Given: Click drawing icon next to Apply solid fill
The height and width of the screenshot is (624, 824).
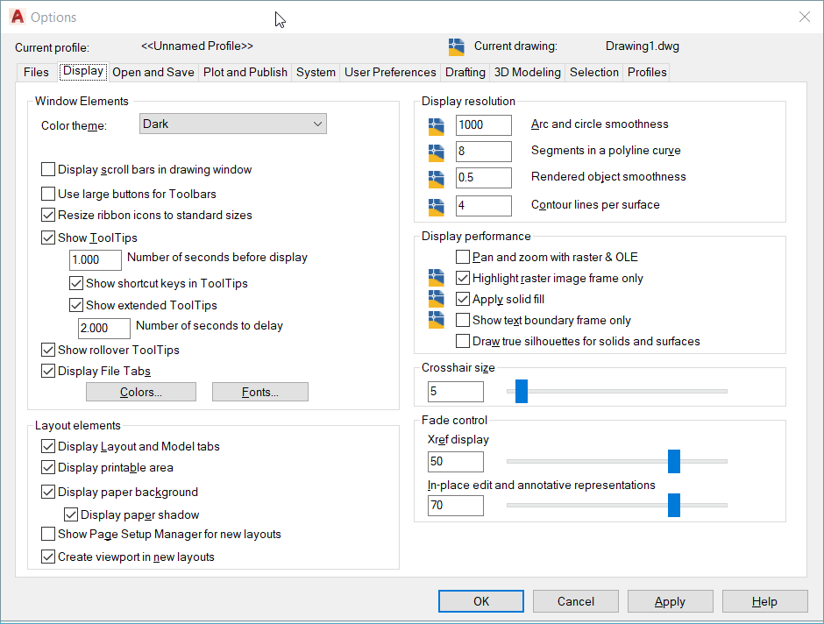Looking at the screenshot, I should 437,299.
